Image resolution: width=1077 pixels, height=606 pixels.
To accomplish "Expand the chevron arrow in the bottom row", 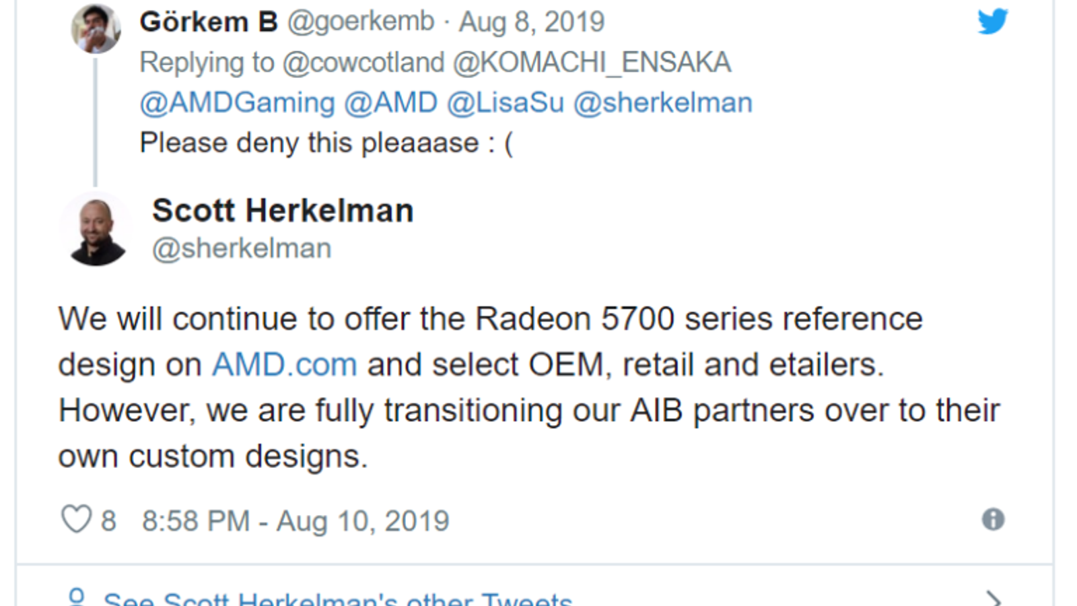I will [993, 598].
